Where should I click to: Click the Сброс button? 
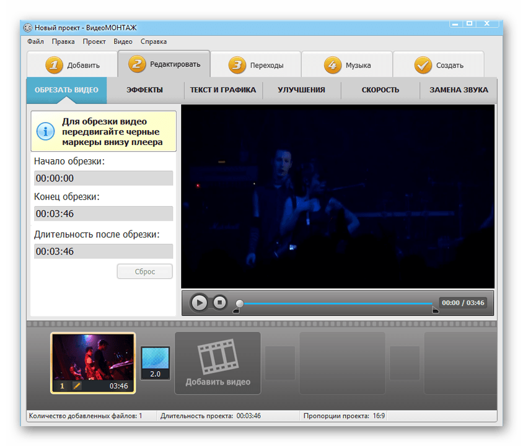[x=145, y=271]
